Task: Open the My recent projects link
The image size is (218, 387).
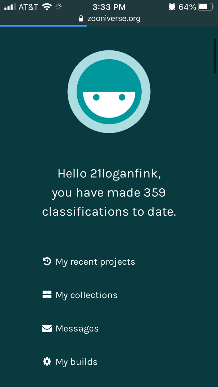Action: pos(95,262)
